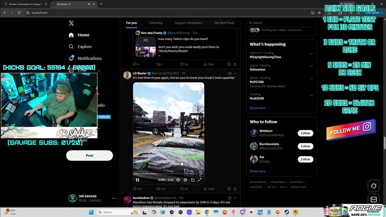The height and width of the screenshot is (217, 386).
Task: Open more options on bumbadum post
Action: click(x=235, y=198)
